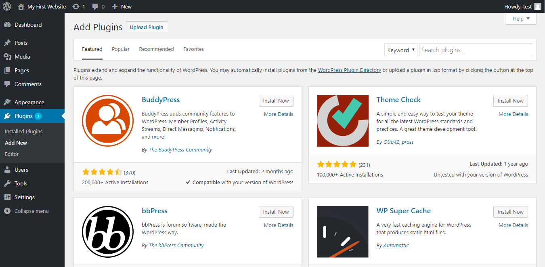
Task: Expand the New item menu in admin bar
Action: [122, 6]
